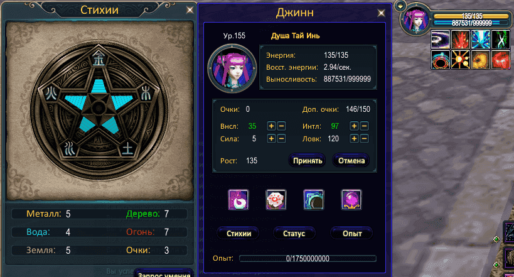514x277 pixels.
Task: Increase Внсл stat with plus button
Action: point(271,126)
